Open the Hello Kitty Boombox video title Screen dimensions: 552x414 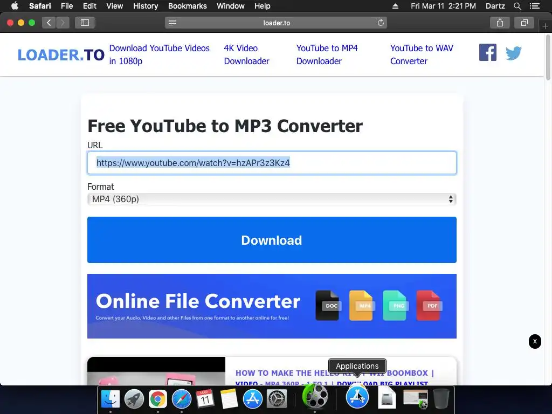tap(334, 378)
